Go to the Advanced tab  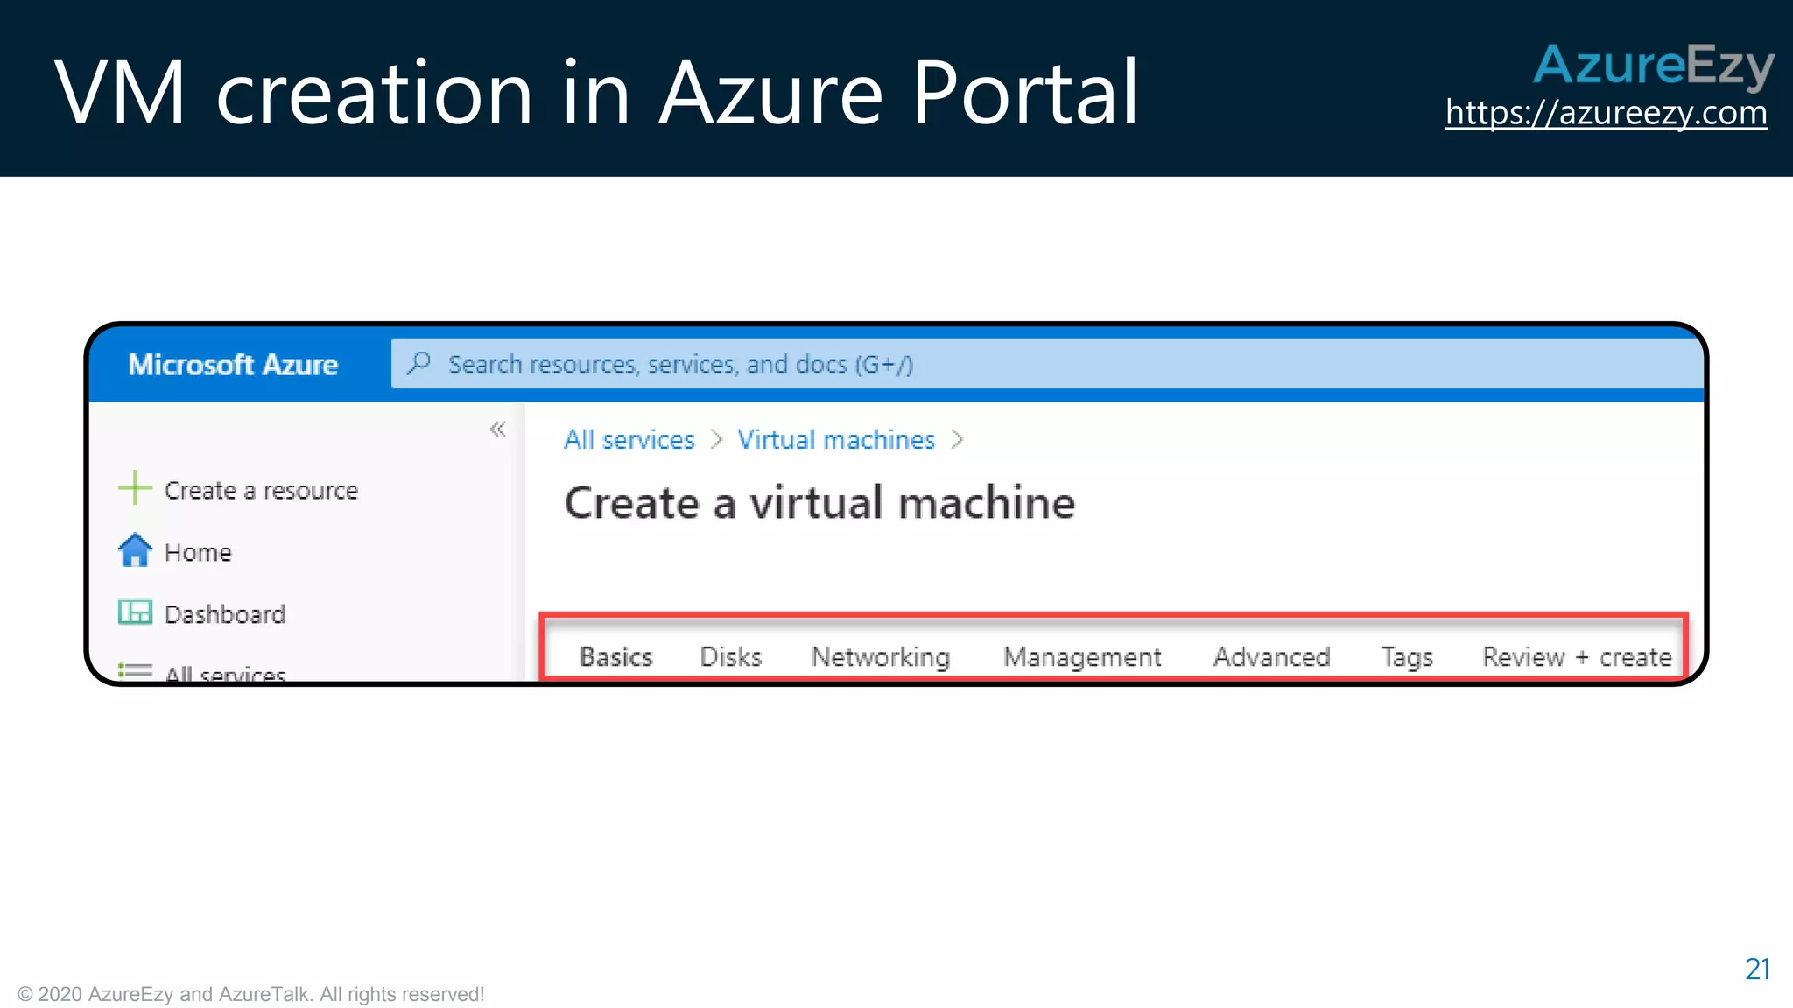1271,656
